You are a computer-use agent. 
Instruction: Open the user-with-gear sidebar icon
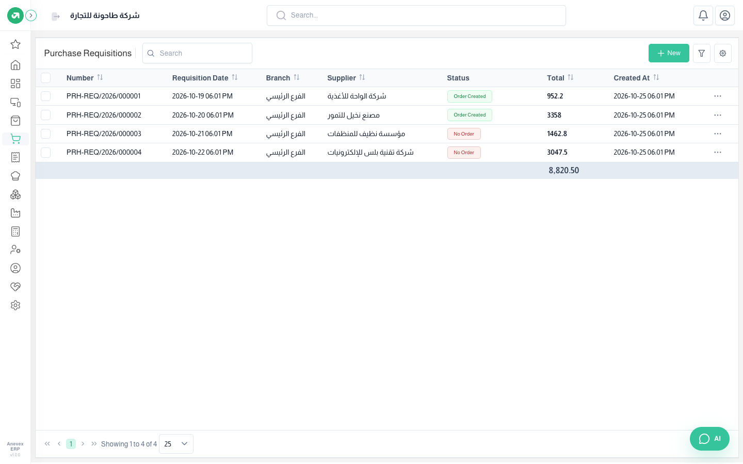(x=15, y=250)
